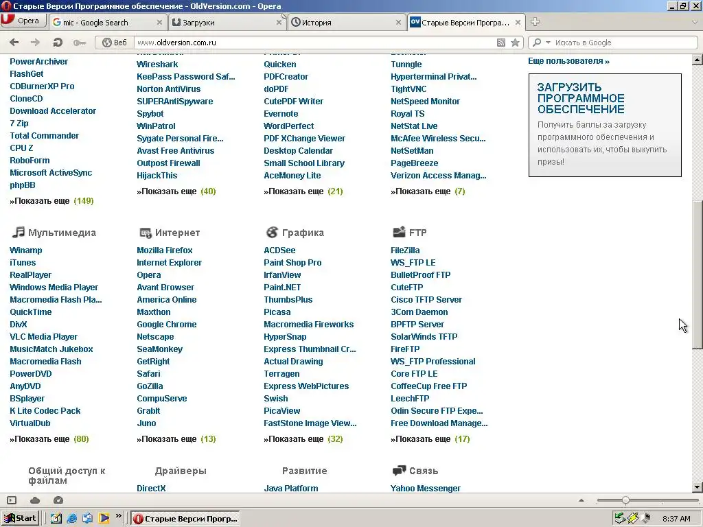Open the Мультимедиа category heading
The height and width of the screenshot is (527, 703).
tap(62, 233)
